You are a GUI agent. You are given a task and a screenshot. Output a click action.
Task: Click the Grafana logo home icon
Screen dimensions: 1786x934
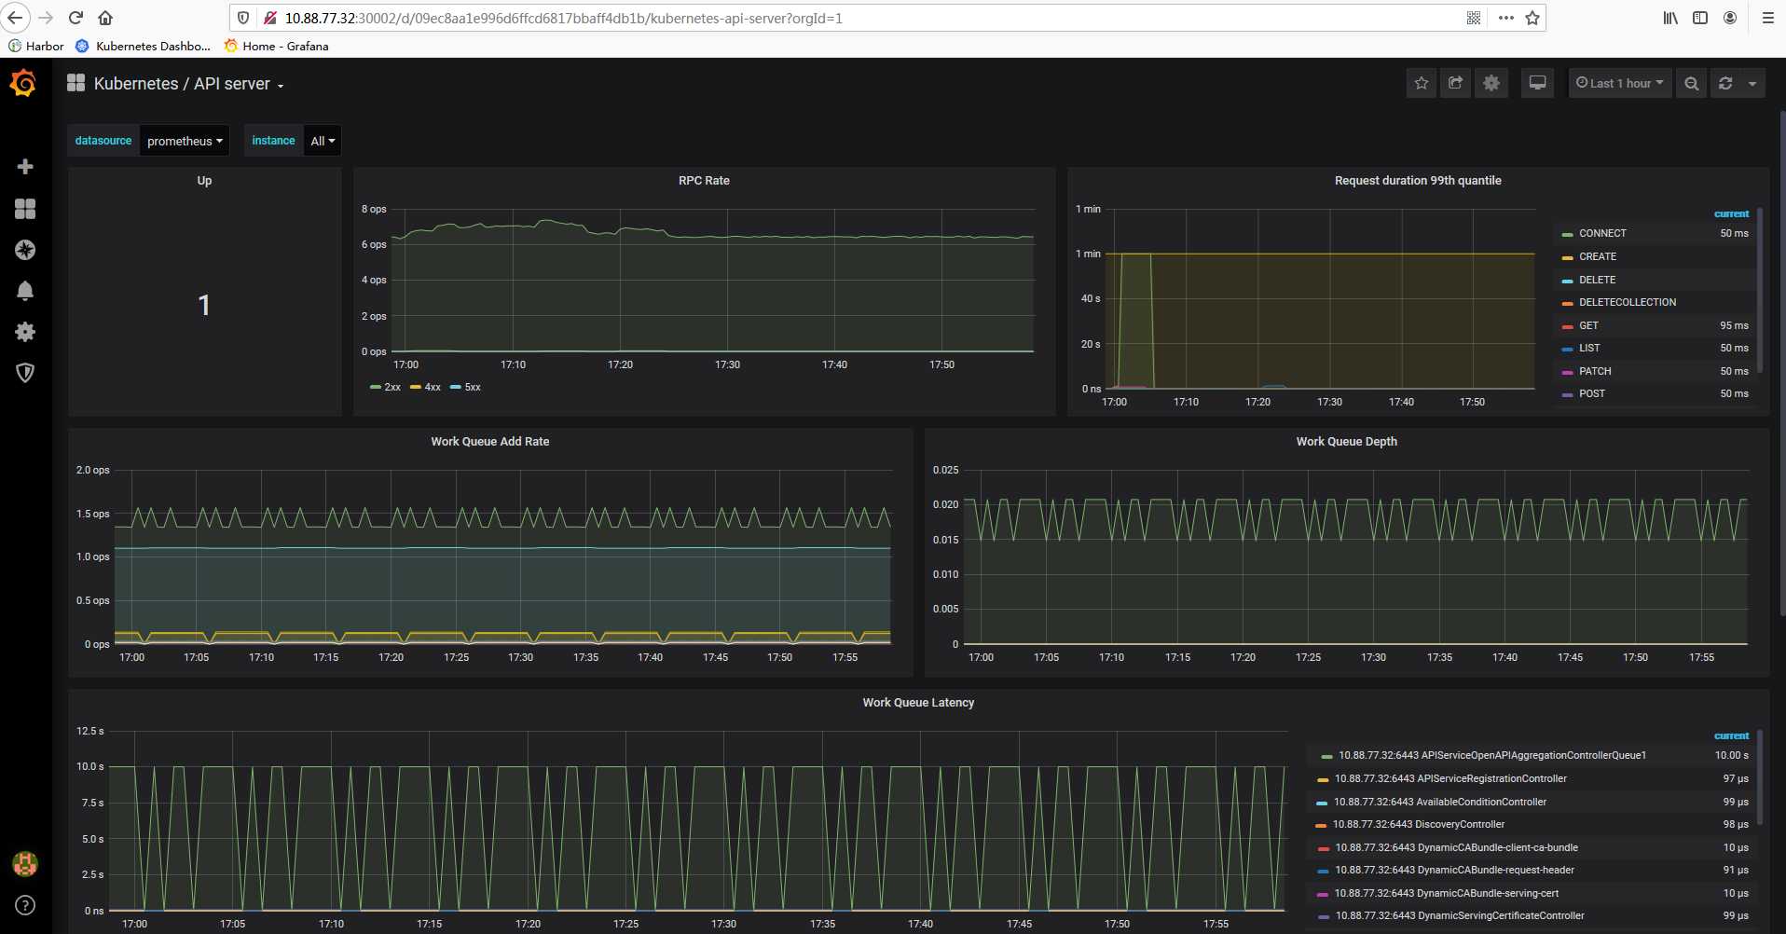click(23, 84)
